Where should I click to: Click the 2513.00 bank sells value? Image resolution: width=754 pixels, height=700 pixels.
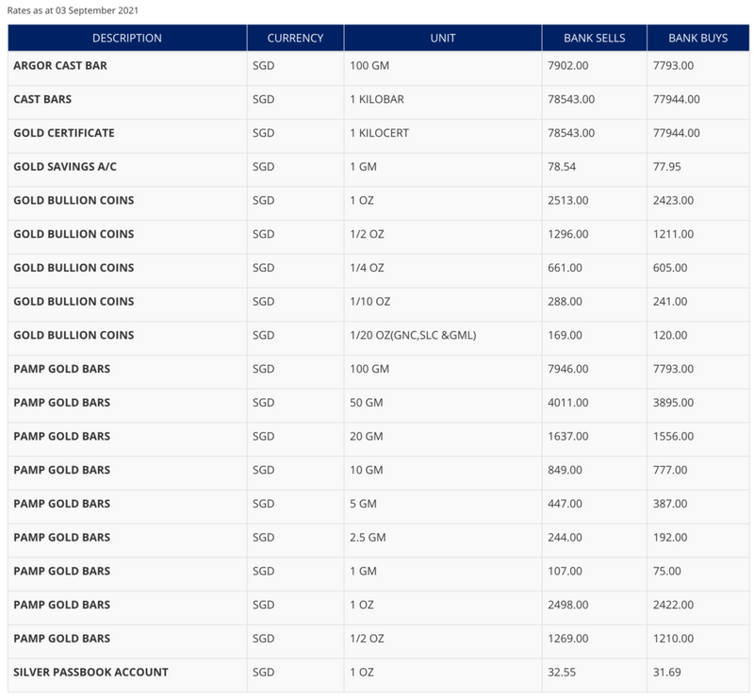coord(568,200)
